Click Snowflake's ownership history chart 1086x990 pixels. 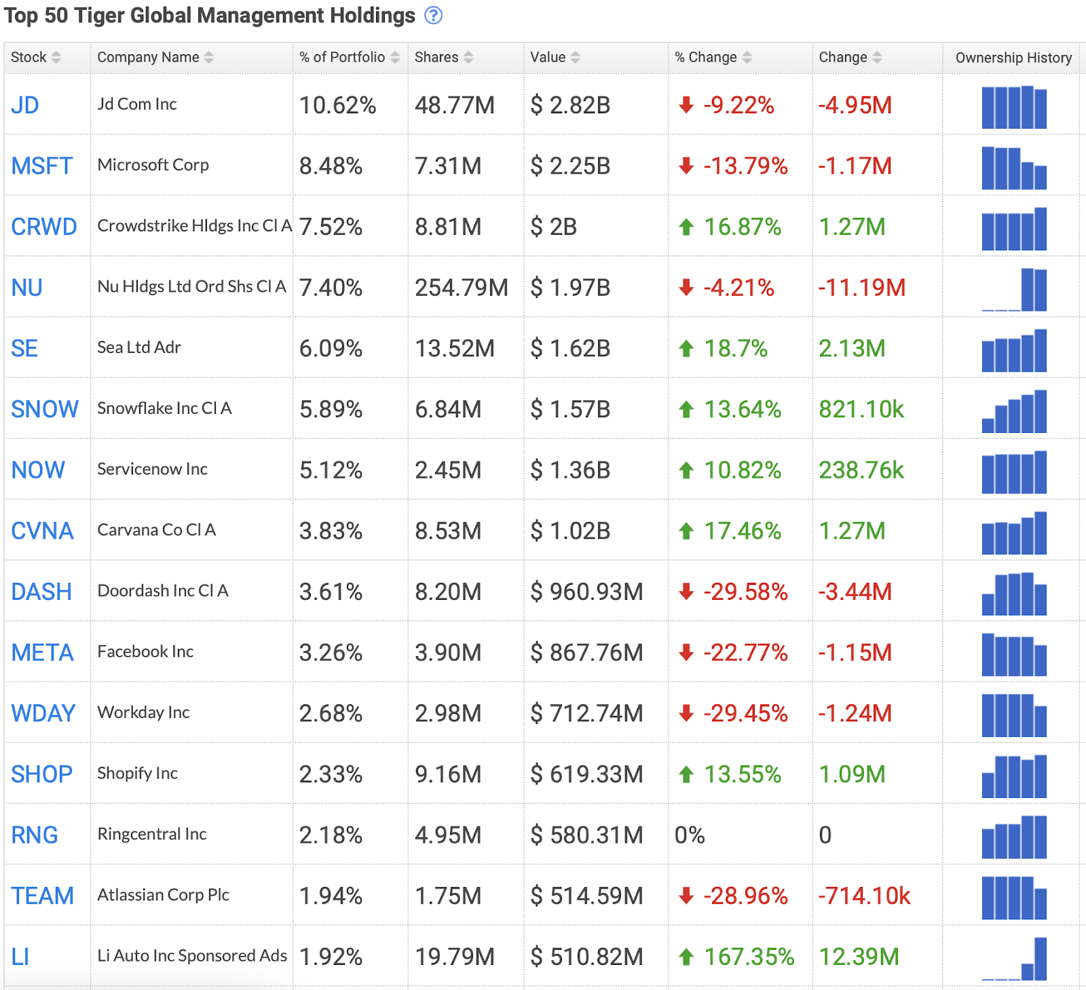[1014, 411]
